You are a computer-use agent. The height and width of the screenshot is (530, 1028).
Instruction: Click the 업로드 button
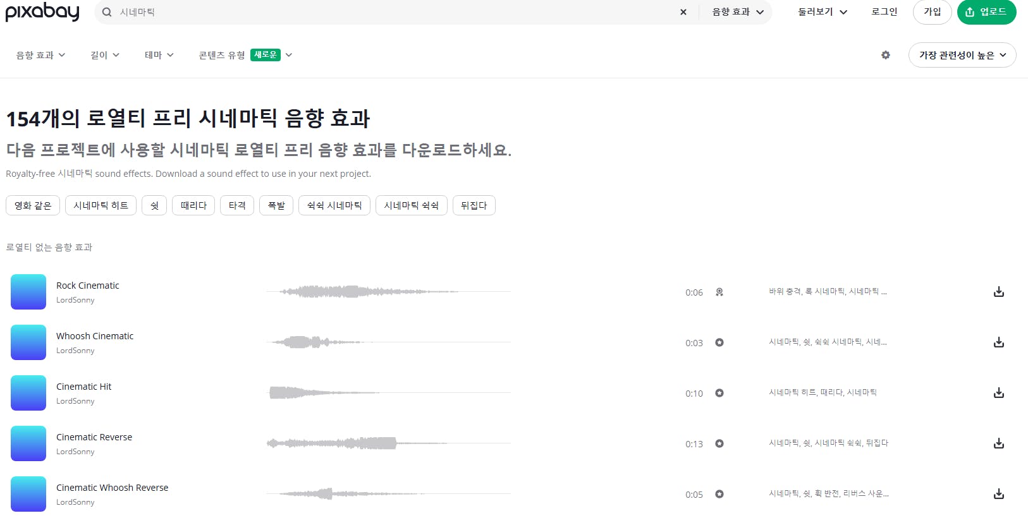(x=986, y=12)
